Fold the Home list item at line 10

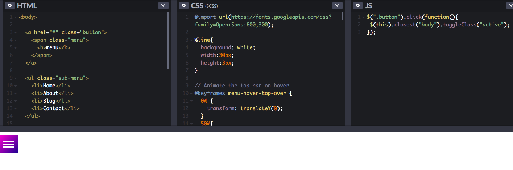(16, 86)
